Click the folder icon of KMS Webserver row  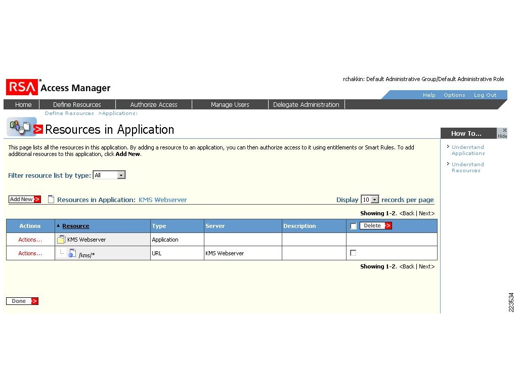(x=61, y=239)
